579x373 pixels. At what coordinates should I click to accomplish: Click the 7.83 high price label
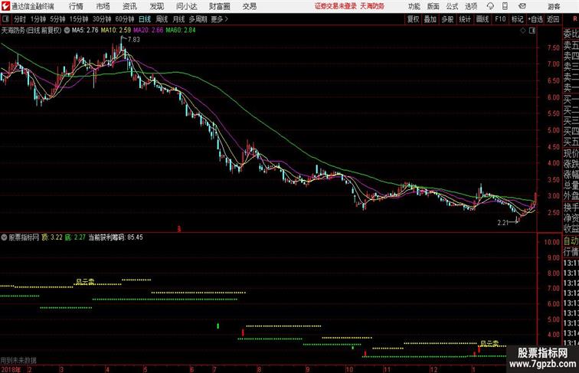(x=134, y=40)
